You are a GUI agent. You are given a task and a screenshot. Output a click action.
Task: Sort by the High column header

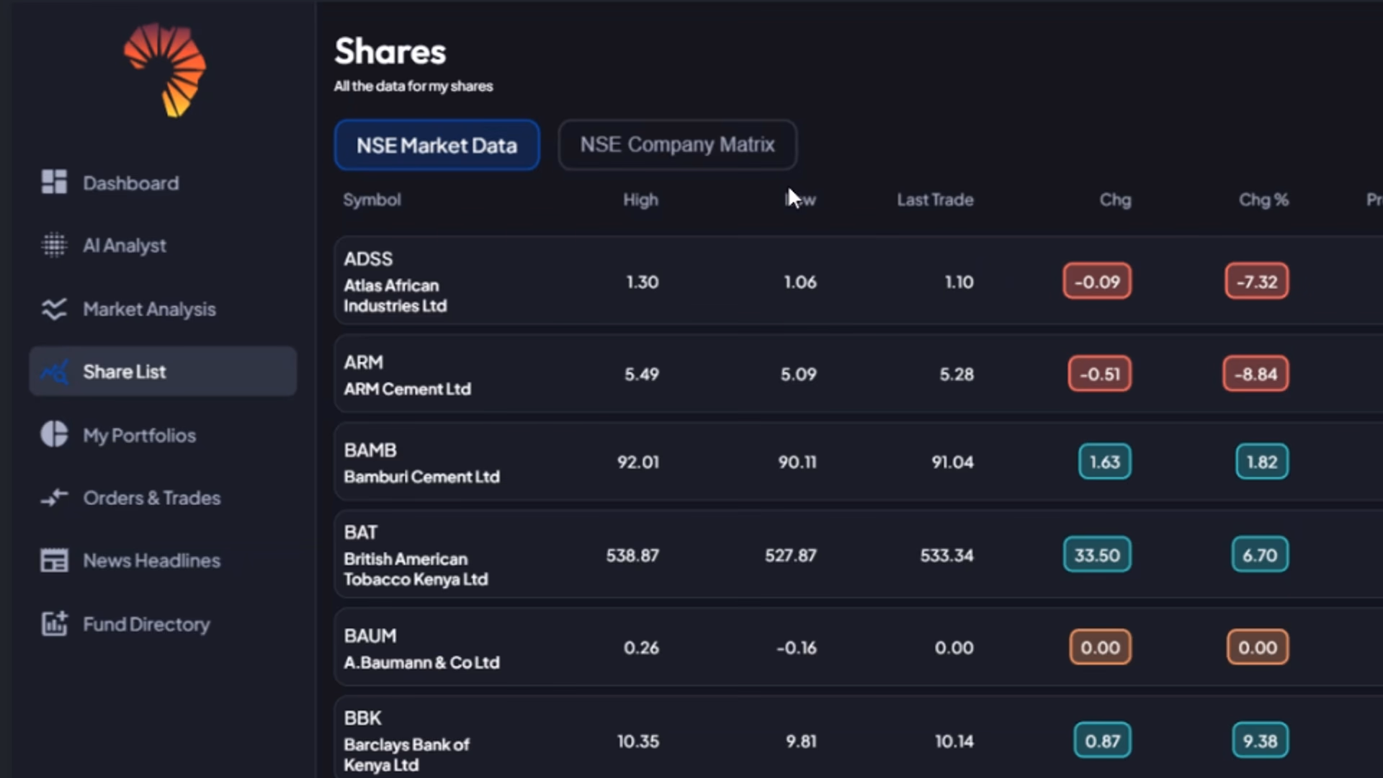click(x=640, y=200)
